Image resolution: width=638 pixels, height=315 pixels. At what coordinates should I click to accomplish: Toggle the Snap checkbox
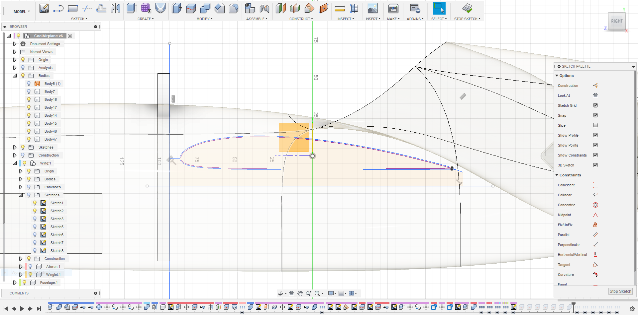(595, 115)
